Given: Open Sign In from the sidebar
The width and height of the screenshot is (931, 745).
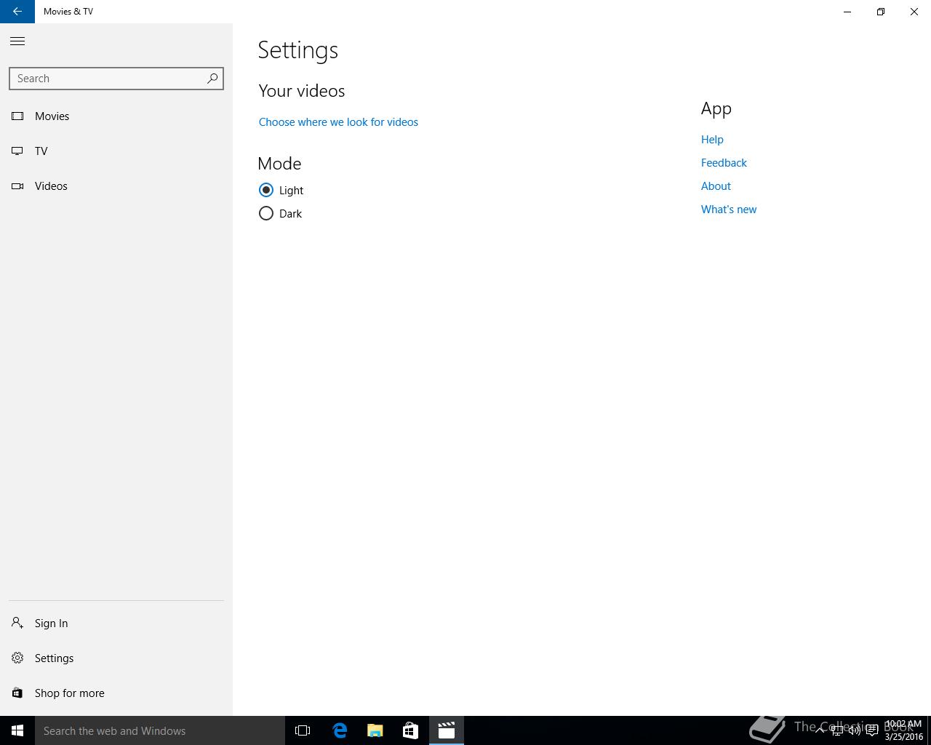Looking at the screenshot, I should click(116, 624).
